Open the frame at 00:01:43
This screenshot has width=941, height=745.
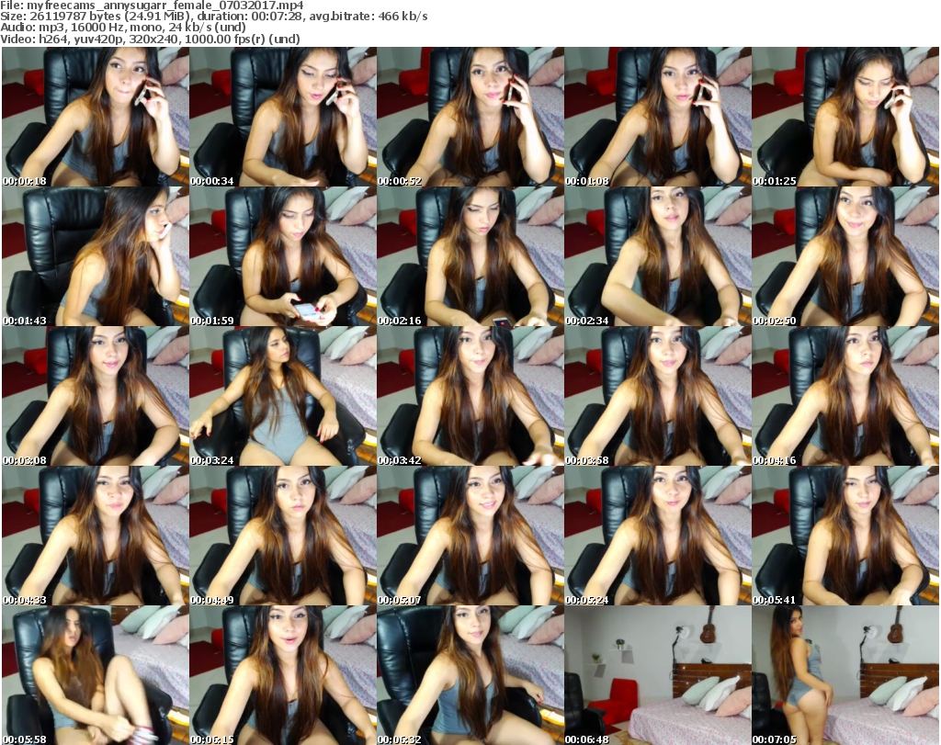(96, 256)
